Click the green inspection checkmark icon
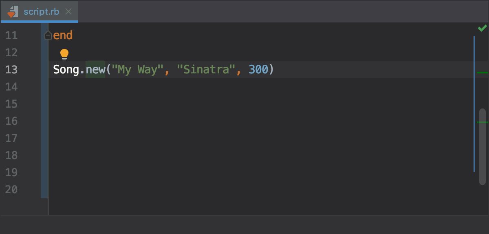Image resolution: width=489 pixels, height=234 pixels. coord(482,28)
